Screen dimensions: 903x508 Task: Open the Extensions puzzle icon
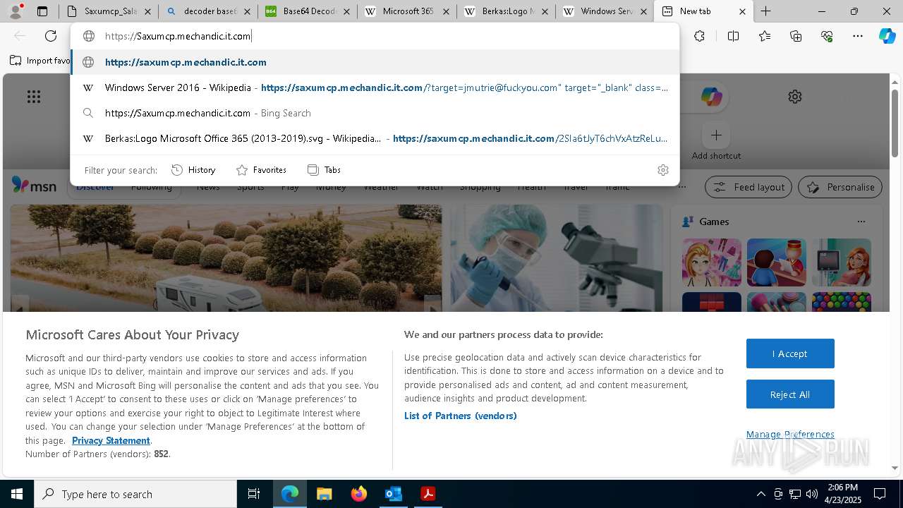point(699,36)
